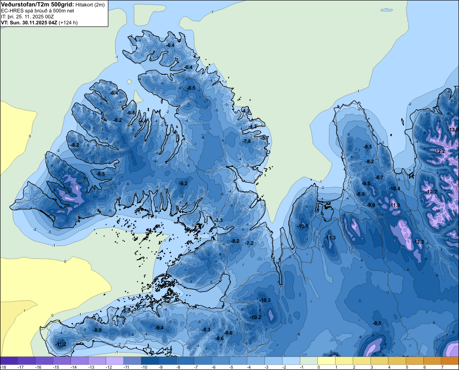Click the -18 label in legend

point(3,367)
